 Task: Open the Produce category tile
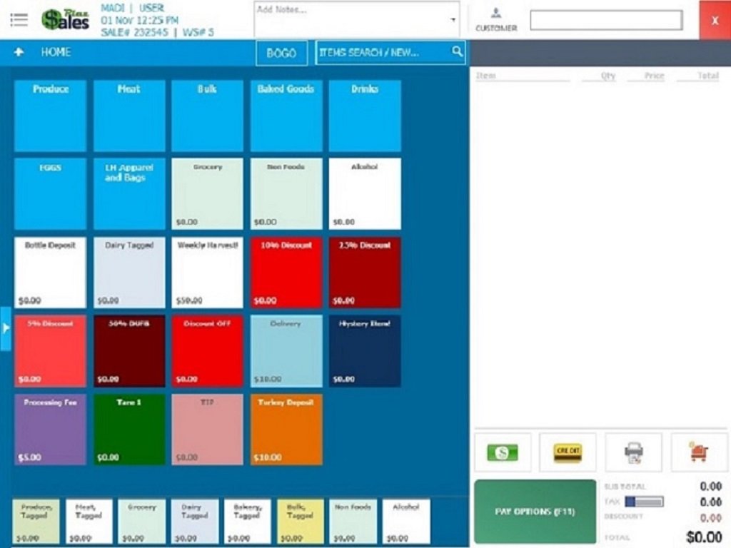[x=51, y=116]
